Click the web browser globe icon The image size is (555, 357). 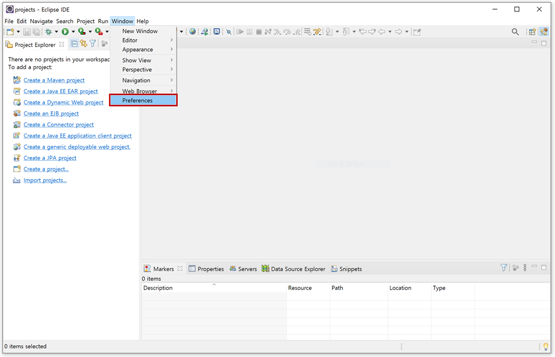(193, 32)
